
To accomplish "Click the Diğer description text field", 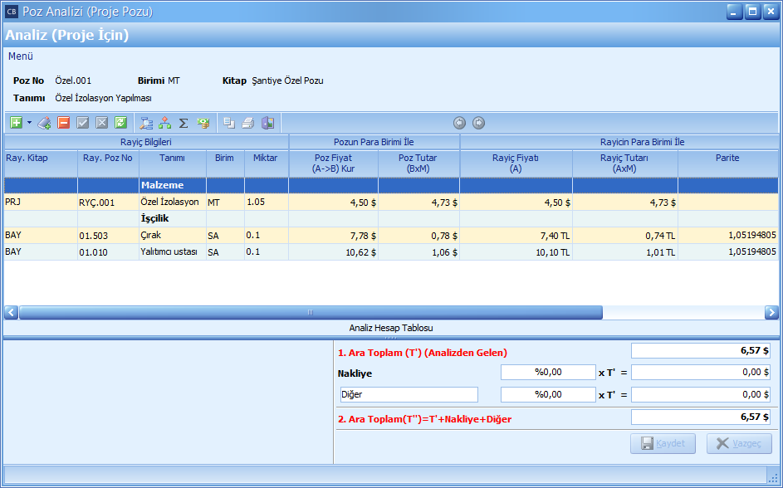I will coord(409,394).
